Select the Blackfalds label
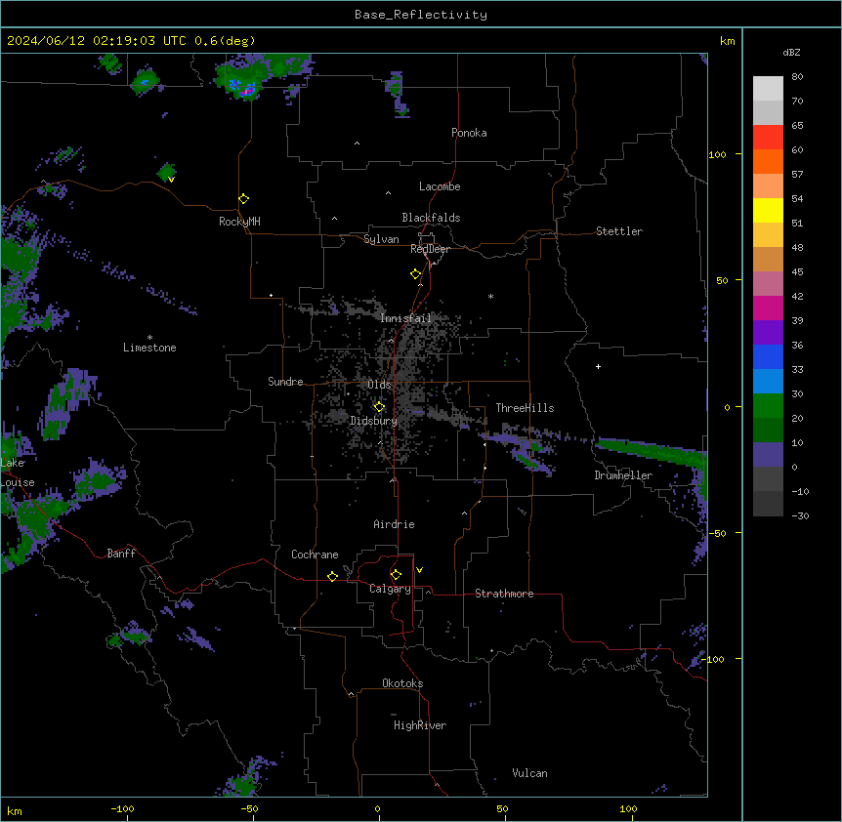This screenshot has height=822, width=842. coord(431,218)
